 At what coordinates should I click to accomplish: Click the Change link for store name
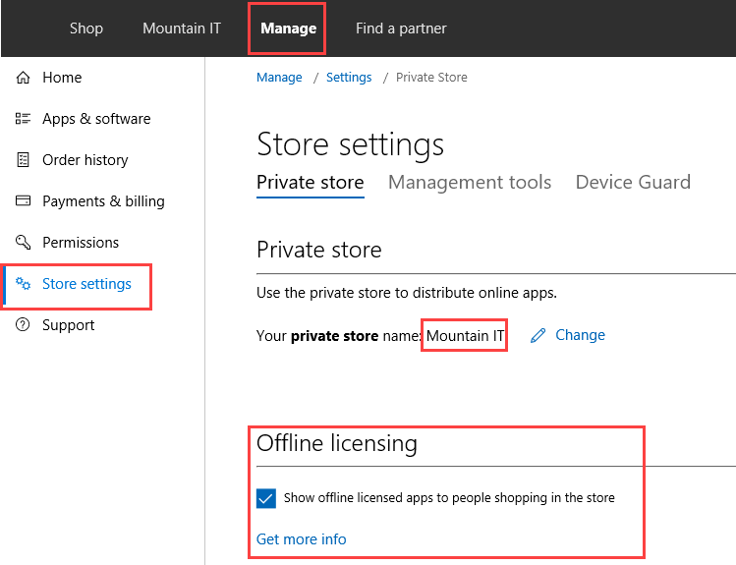click(580, 335)
